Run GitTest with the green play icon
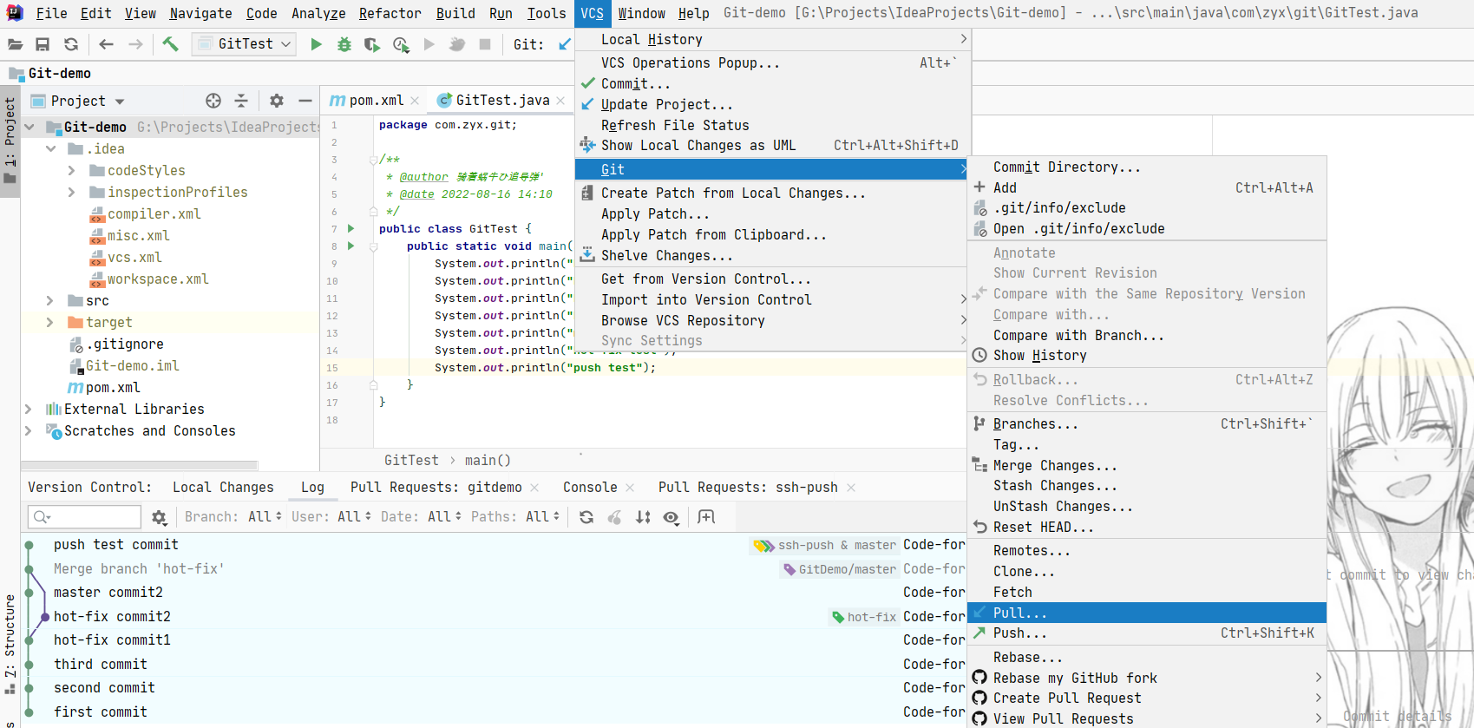Screen dimensions: 1474x728 click(317, 44)
